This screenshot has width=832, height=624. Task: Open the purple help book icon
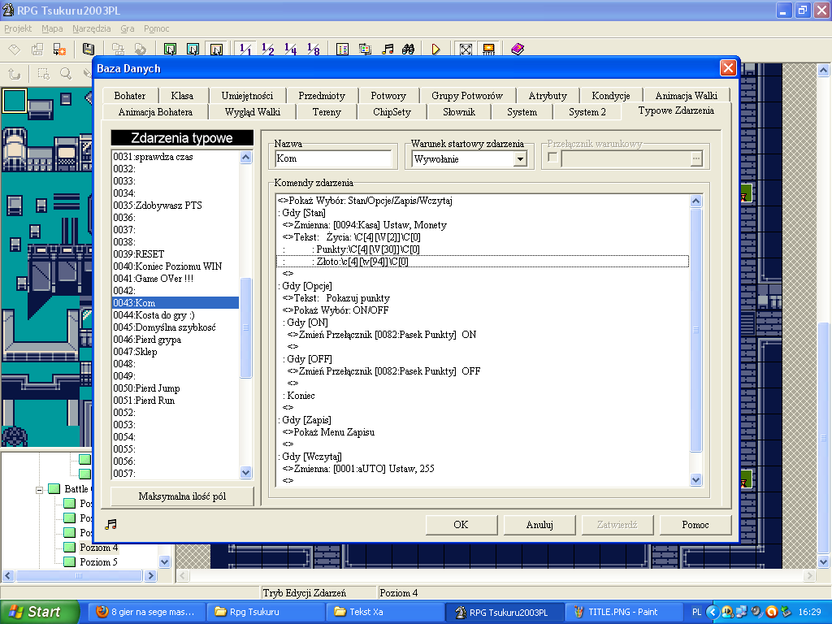point(518,50)
